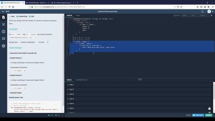
Task: Switch to the CUSTOM TESTS tab
Action: pyautogui.click(x=81, y=80)
